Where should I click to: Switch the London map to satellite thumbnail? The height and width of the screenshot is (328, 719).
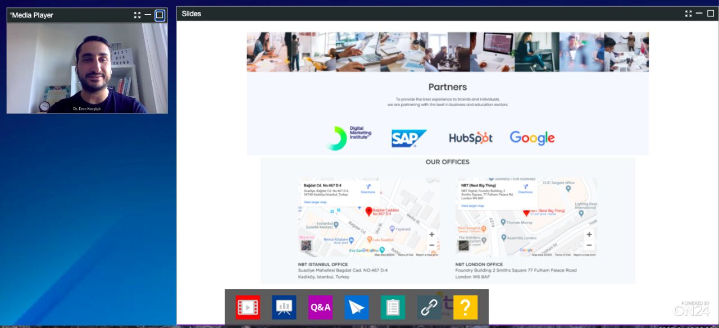coord(463,245)
